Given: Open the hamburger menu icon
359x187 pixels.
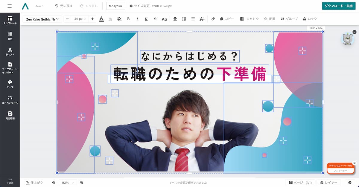Looking at the screenshot, I should 10,6.
